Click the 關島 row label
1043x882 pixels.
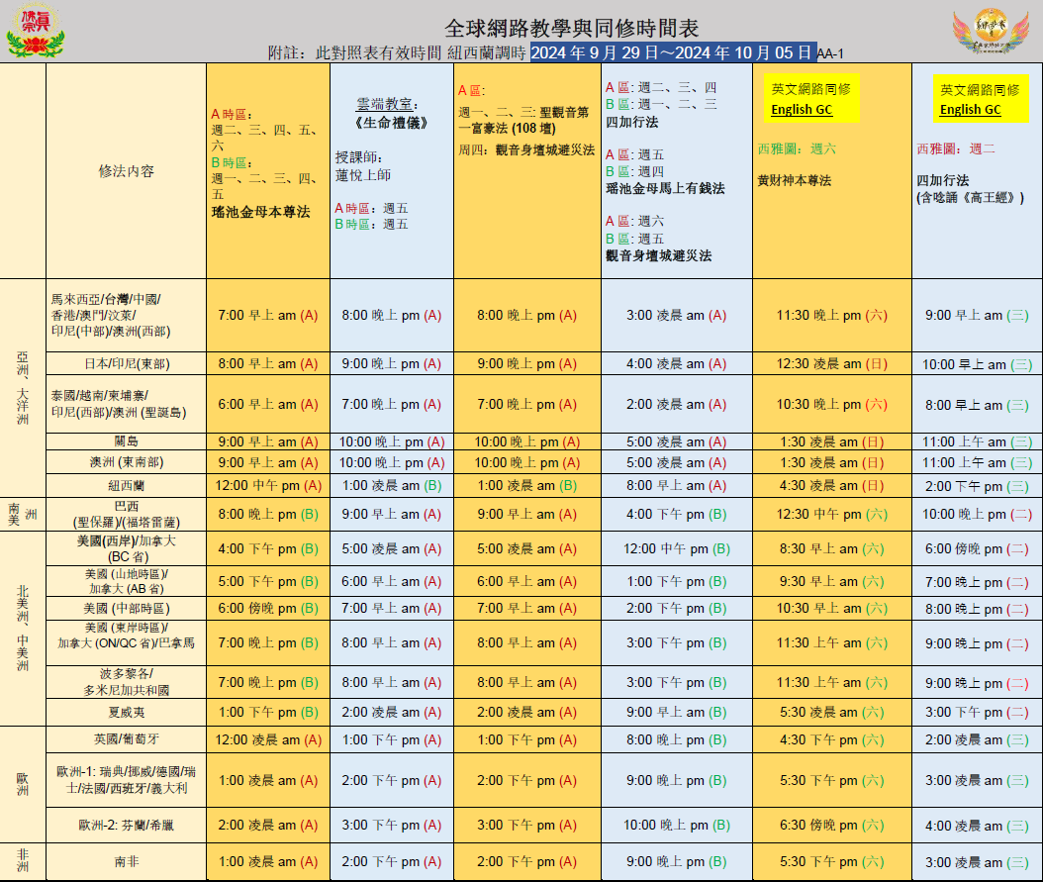(126, 441)
